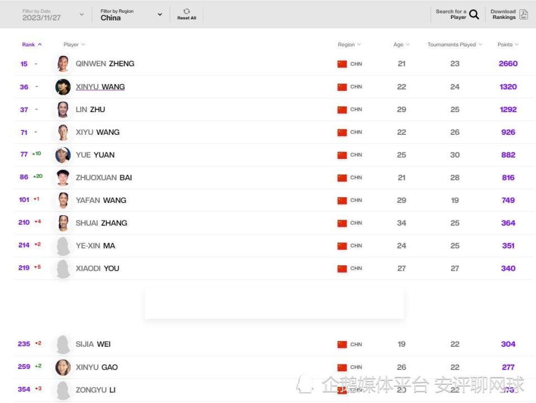The image size is (536, 403).
Task: Click points value 1320
Action: coord(508,86)
